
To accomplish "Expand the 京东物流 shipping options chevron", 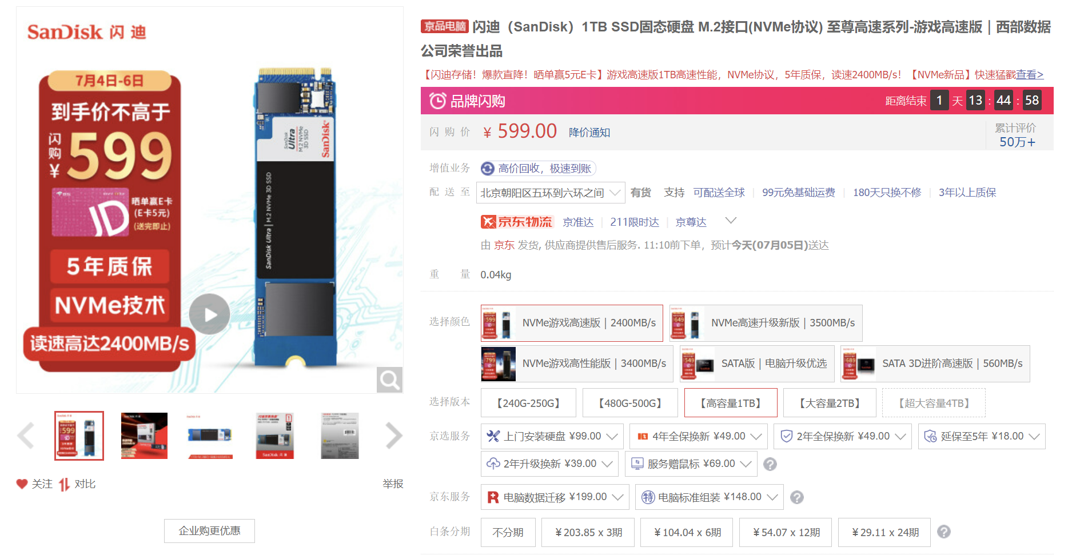I will [x=730, y=221].
